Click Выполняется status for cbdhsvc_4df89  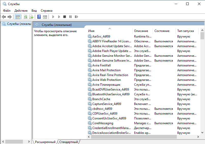point(164,109)
